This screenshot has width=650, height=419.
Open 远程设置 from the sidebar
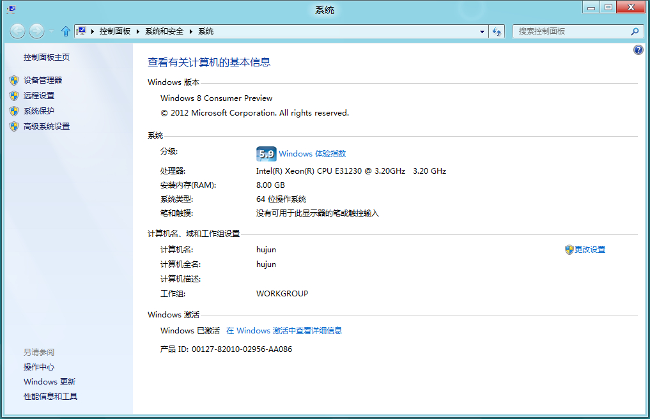point(39,95)
